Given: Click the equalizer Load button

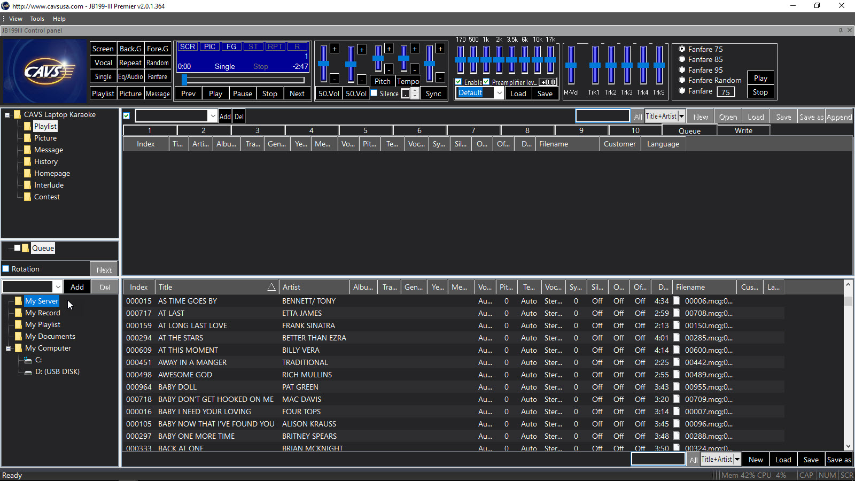Looking at the screenshot, I should 518,94.
